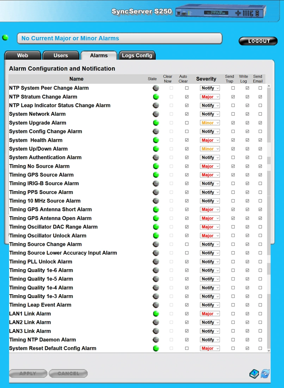Click the alarm list scroll up arrow

(x=269, y=86)
